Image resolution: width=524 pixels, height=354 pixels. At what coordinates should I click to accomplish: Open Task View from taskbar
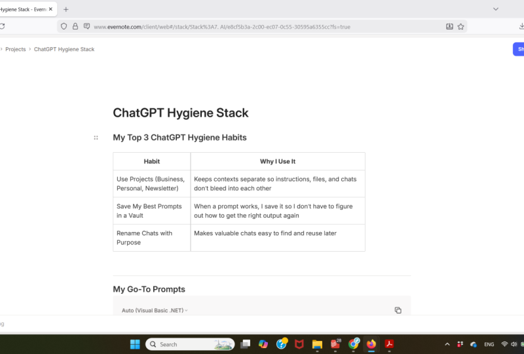[x=246, y=344]
